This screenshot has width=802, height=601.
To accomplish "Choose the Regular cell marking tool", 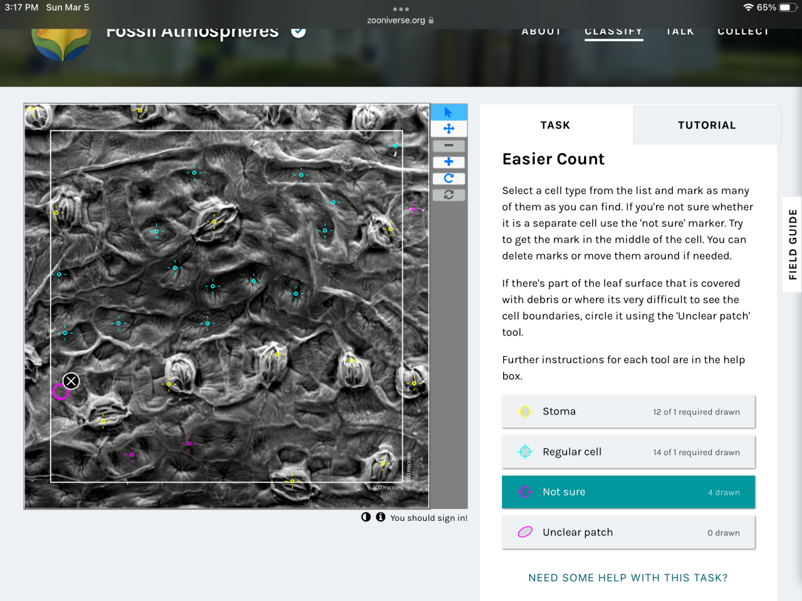I will (x=628, y=452).
